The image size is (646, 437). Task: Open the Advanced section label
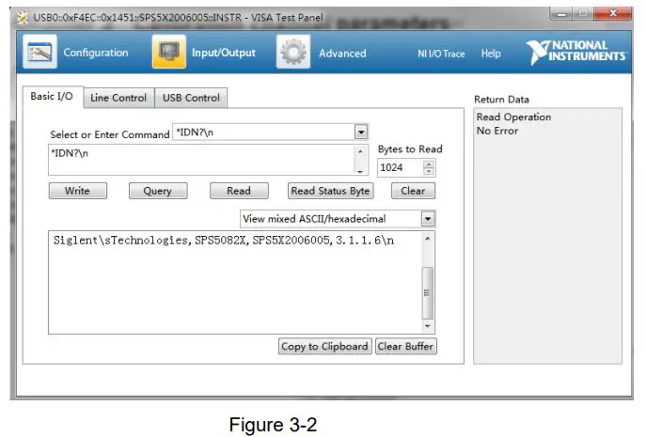click(342, 54)
